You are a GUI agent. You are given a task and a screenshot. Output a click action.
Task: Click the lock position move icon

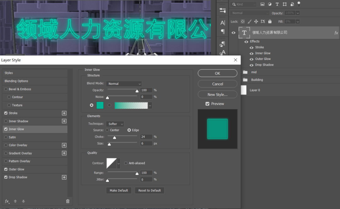(256, 22)
